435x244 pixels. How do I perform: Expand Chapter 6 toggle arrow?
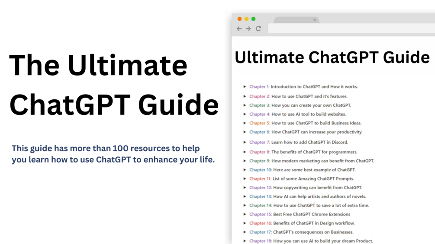(245, 132)
